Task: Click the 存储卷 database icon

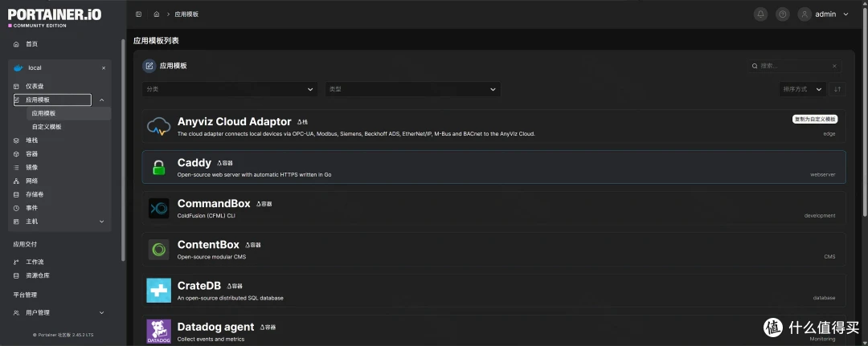Action: click(x=16, y=194)
